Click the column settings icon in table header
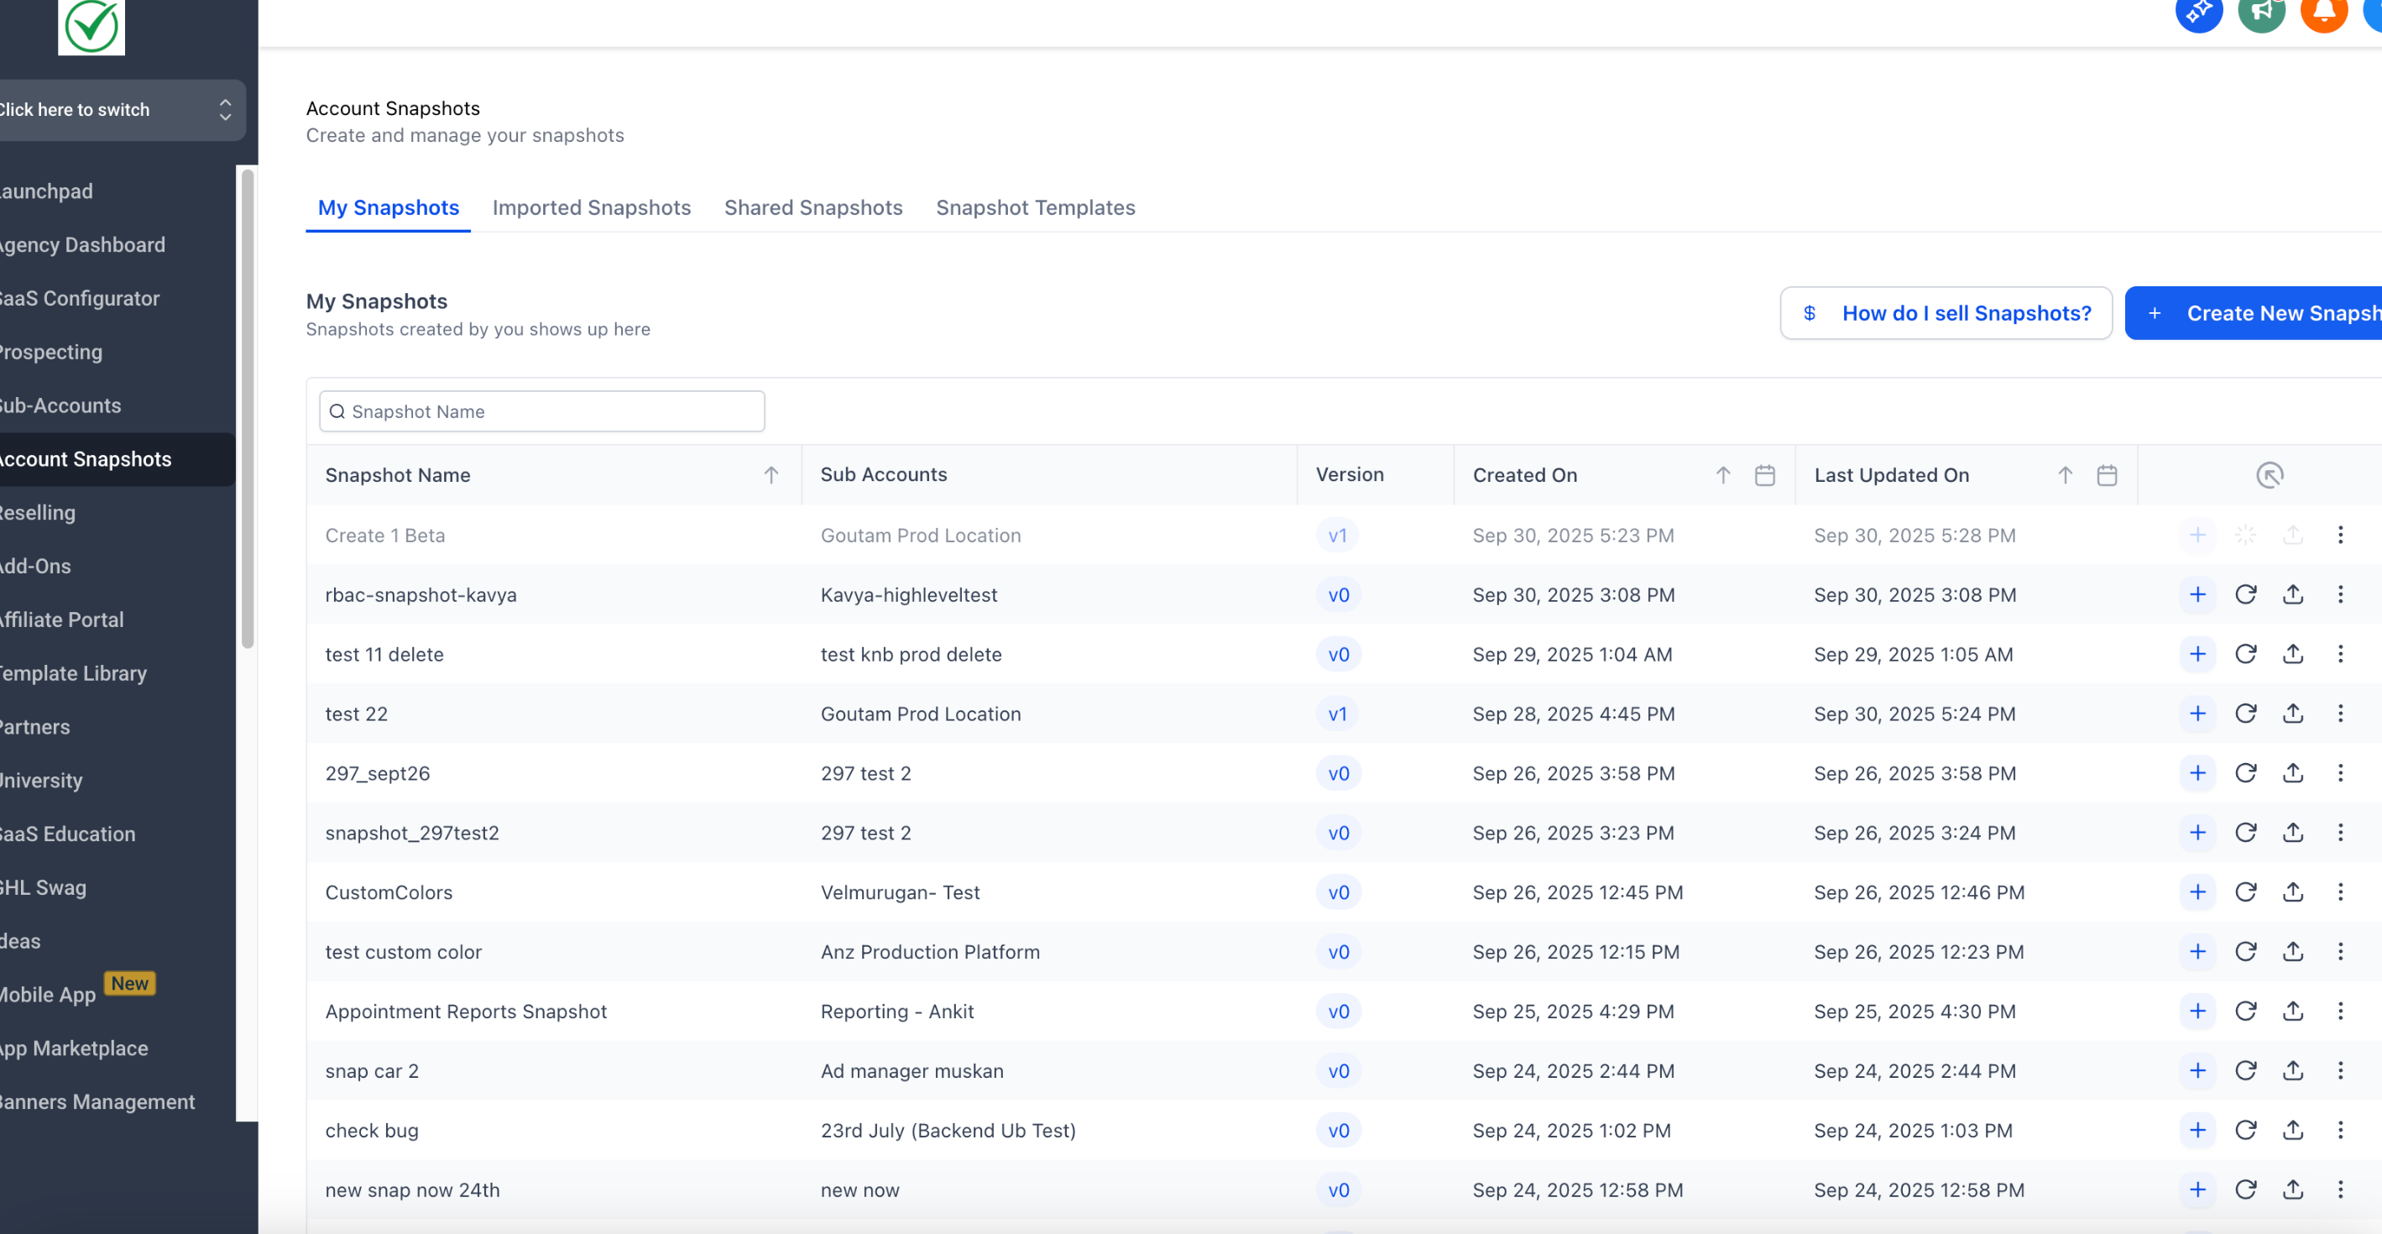The width and height of the screenshot is (2382, 1234). pyautogui.click(x=2270, y=475)
